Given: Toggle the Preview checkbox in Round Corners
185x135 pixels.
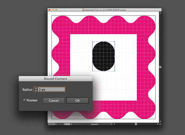Looking at the screenshot, I should (24, 100).
